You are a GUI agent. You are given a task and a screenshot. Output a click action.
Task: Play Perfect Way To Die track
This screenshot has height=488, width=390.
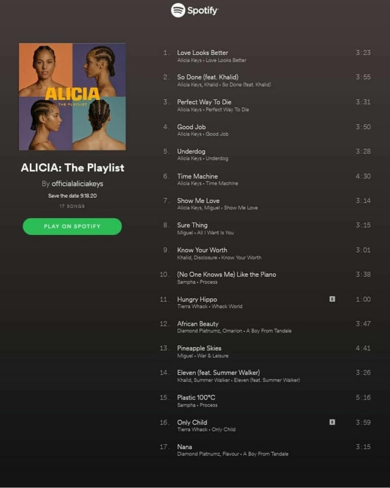tap(204, 102)
